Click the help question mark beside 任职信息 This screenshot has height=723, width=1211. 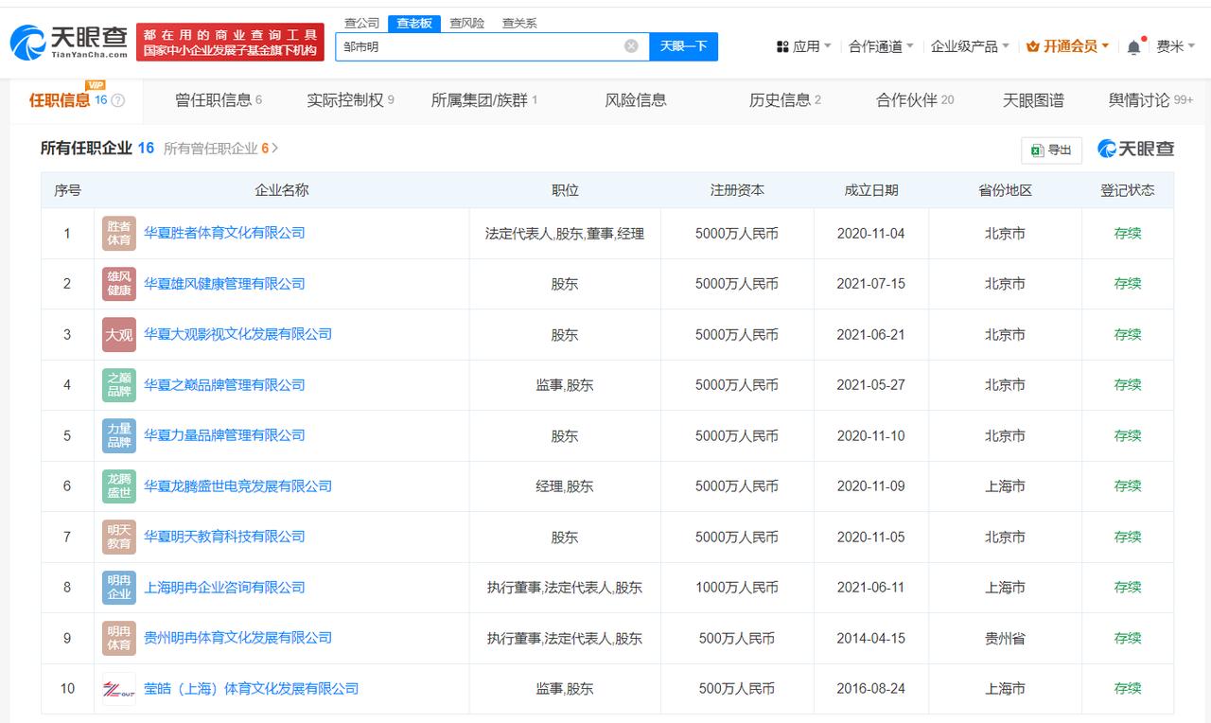(x=118, y=100)
